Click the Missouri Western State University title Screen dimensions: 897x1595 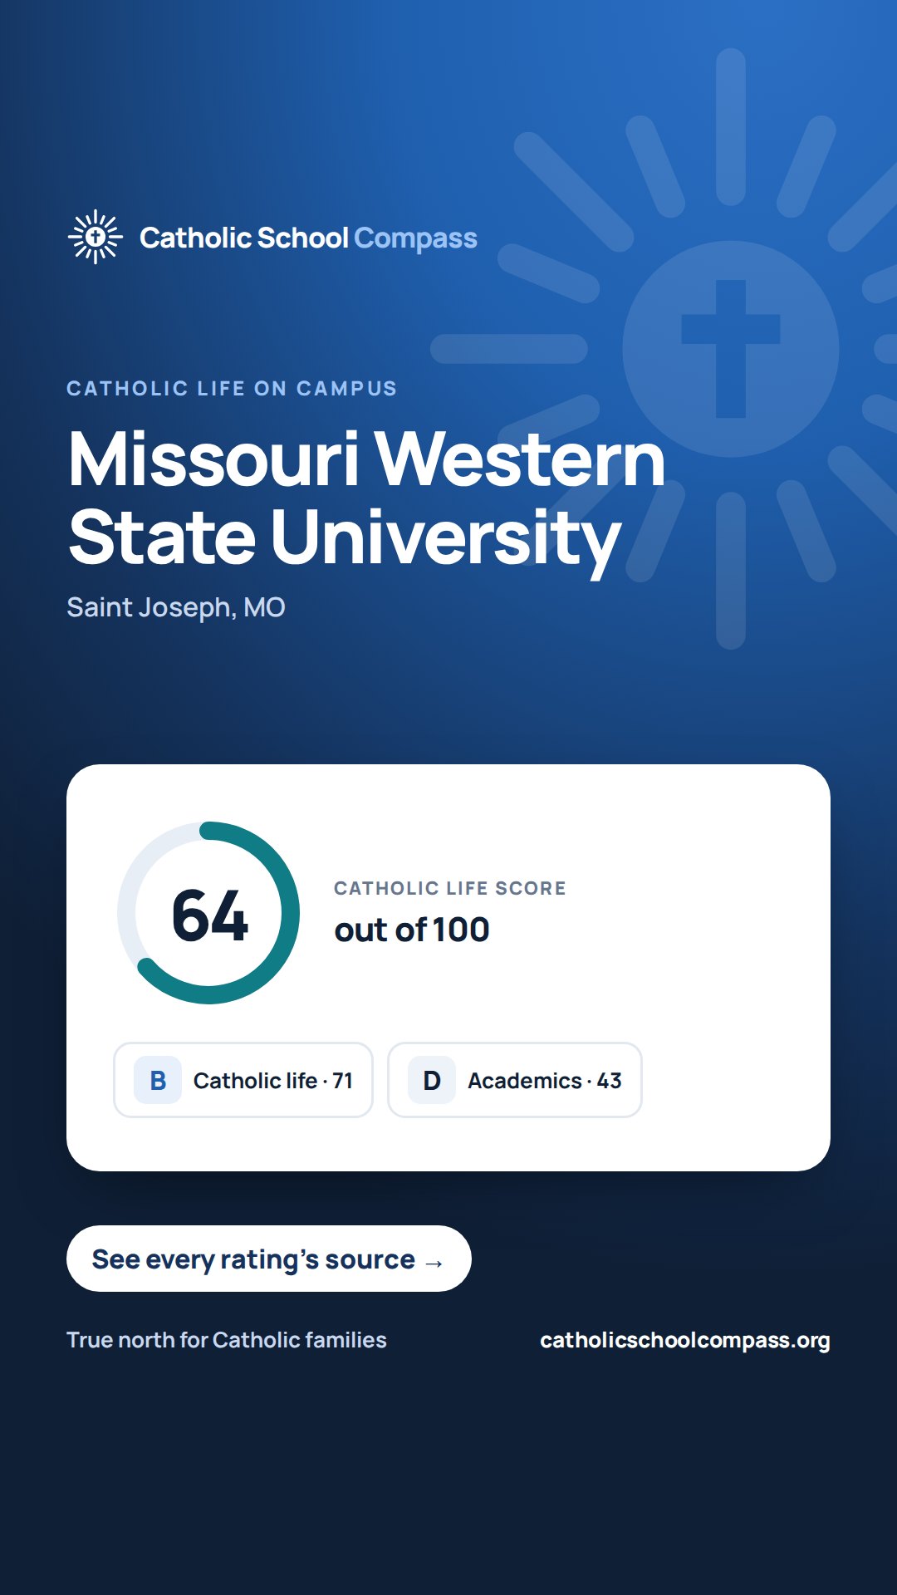[x=366, y=498]
